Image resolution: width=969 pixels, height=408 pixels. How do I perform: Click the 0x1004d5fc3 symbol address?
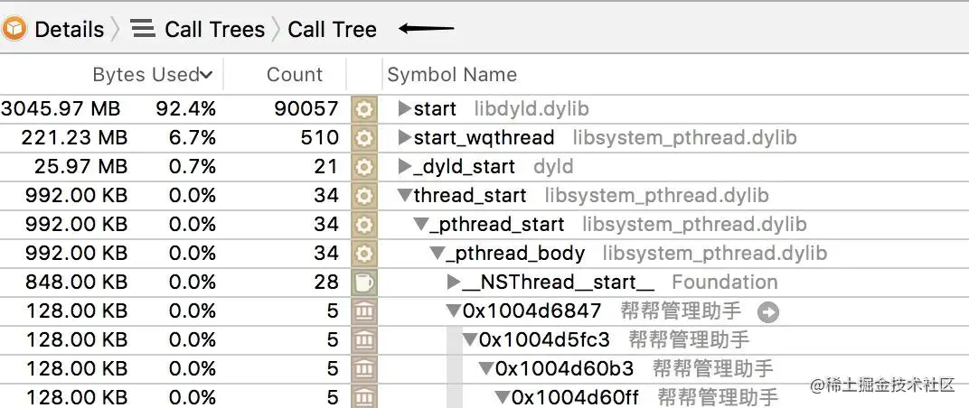[544, 340]
